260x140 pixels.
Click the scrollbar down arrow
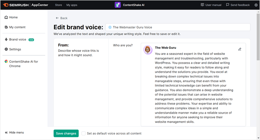[258, 138]
